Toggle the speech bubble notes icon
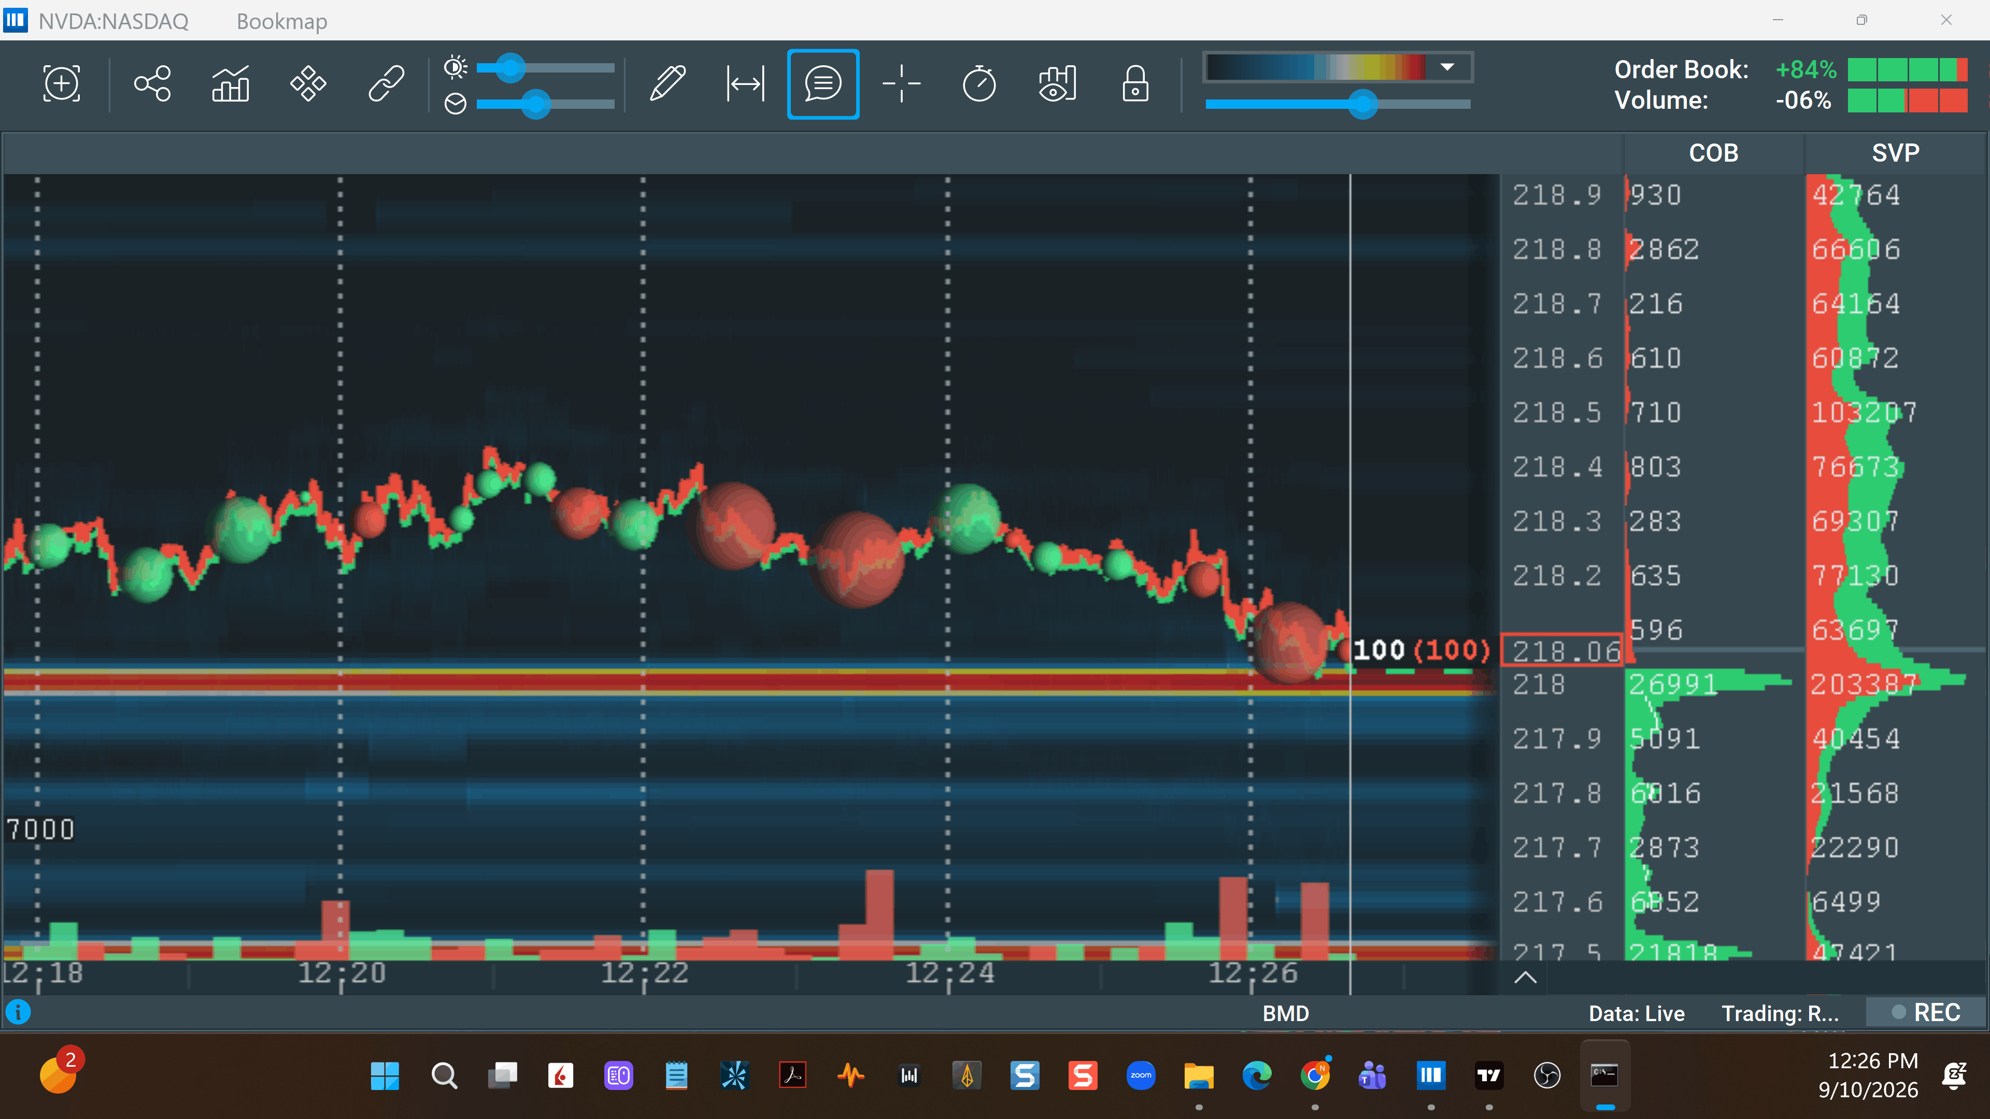 click(x=823, y=83)
